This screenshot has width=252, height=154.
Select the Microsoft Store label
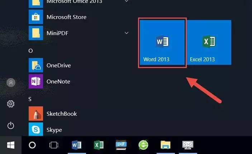pos(67,17)
